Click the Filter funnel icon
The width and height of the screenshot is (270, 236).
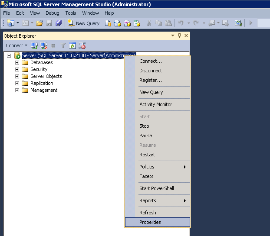[x=63, y=46]
